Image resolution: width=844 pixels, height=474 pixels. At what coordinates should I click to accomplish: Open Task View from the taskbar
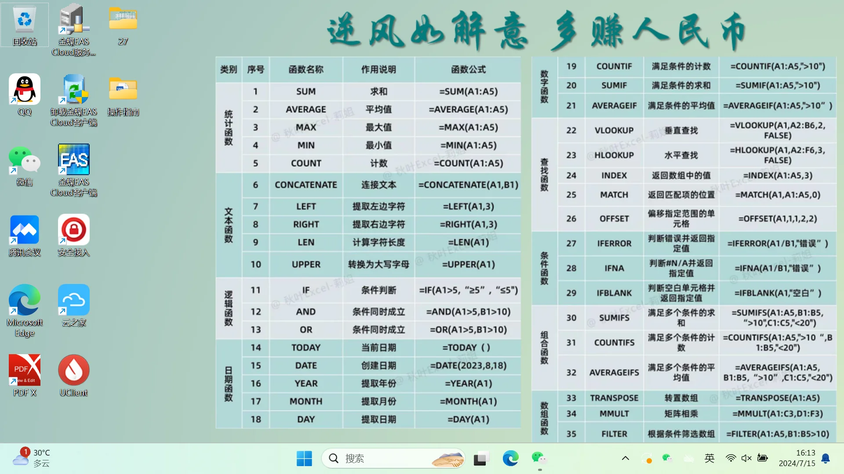coord(481,458)
